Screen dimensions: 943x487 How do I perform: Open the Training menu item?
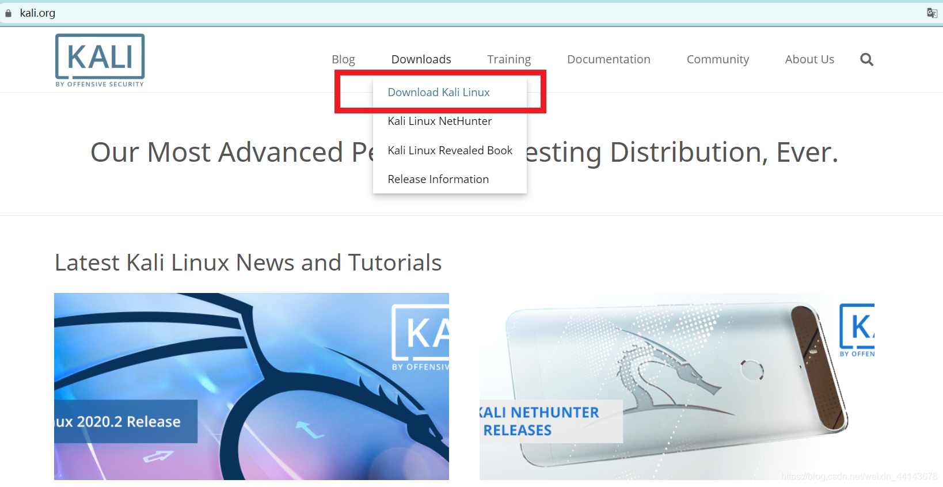(x=509, y=59)
